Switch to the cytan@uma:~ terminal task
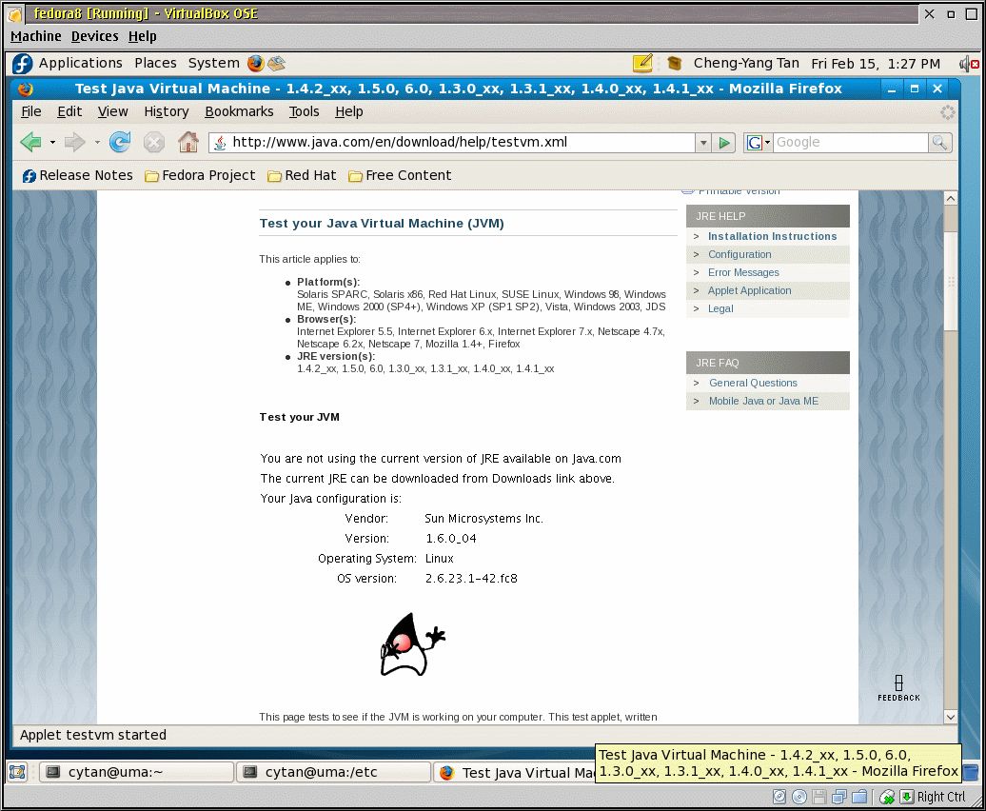 (136, 772)
